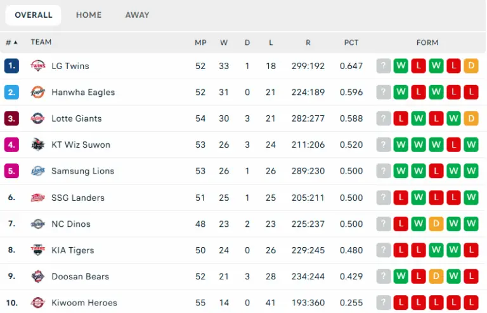Click the Kiwoom Heroes team logo

tap(38, 302)
